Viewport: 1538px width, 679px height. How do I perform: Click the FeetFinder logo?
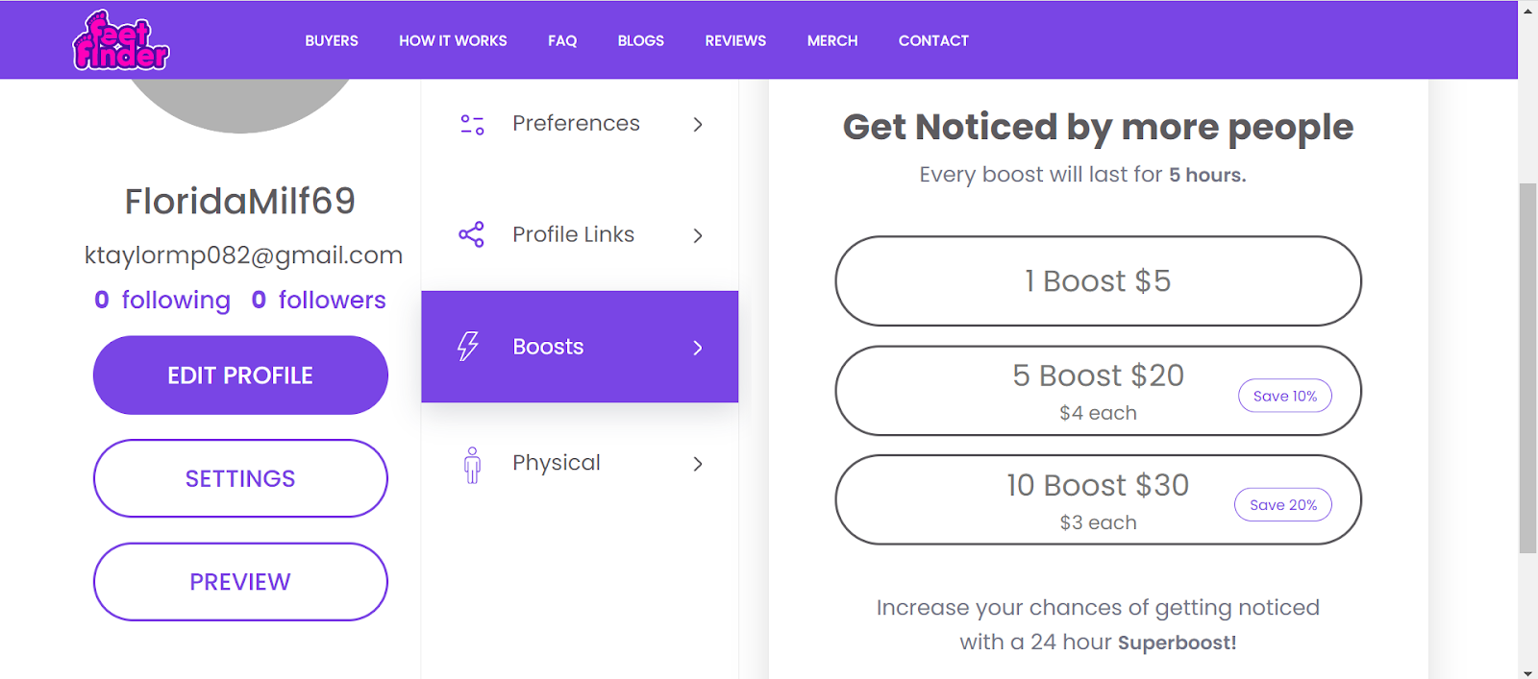[121, 40]
